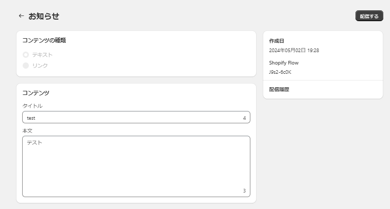Viewport: 390px width, 209px height.
Task: Click the back arrow next to お知らせ
Action: click(21, 16)
